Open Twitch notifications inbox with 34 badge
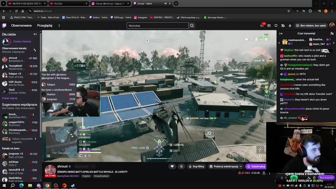The image size is (336, 189). 262,25
